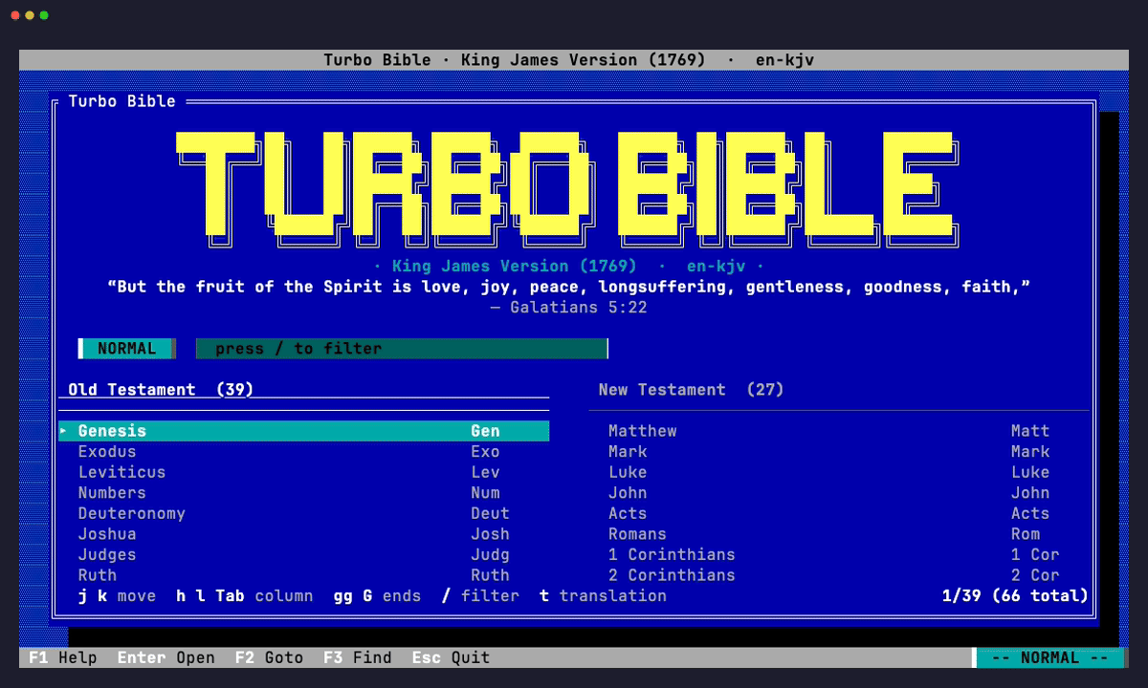Switch to the Old Testament (39) column
The width and height of the screenshot is (1148, 688).
tap(161, 390)
